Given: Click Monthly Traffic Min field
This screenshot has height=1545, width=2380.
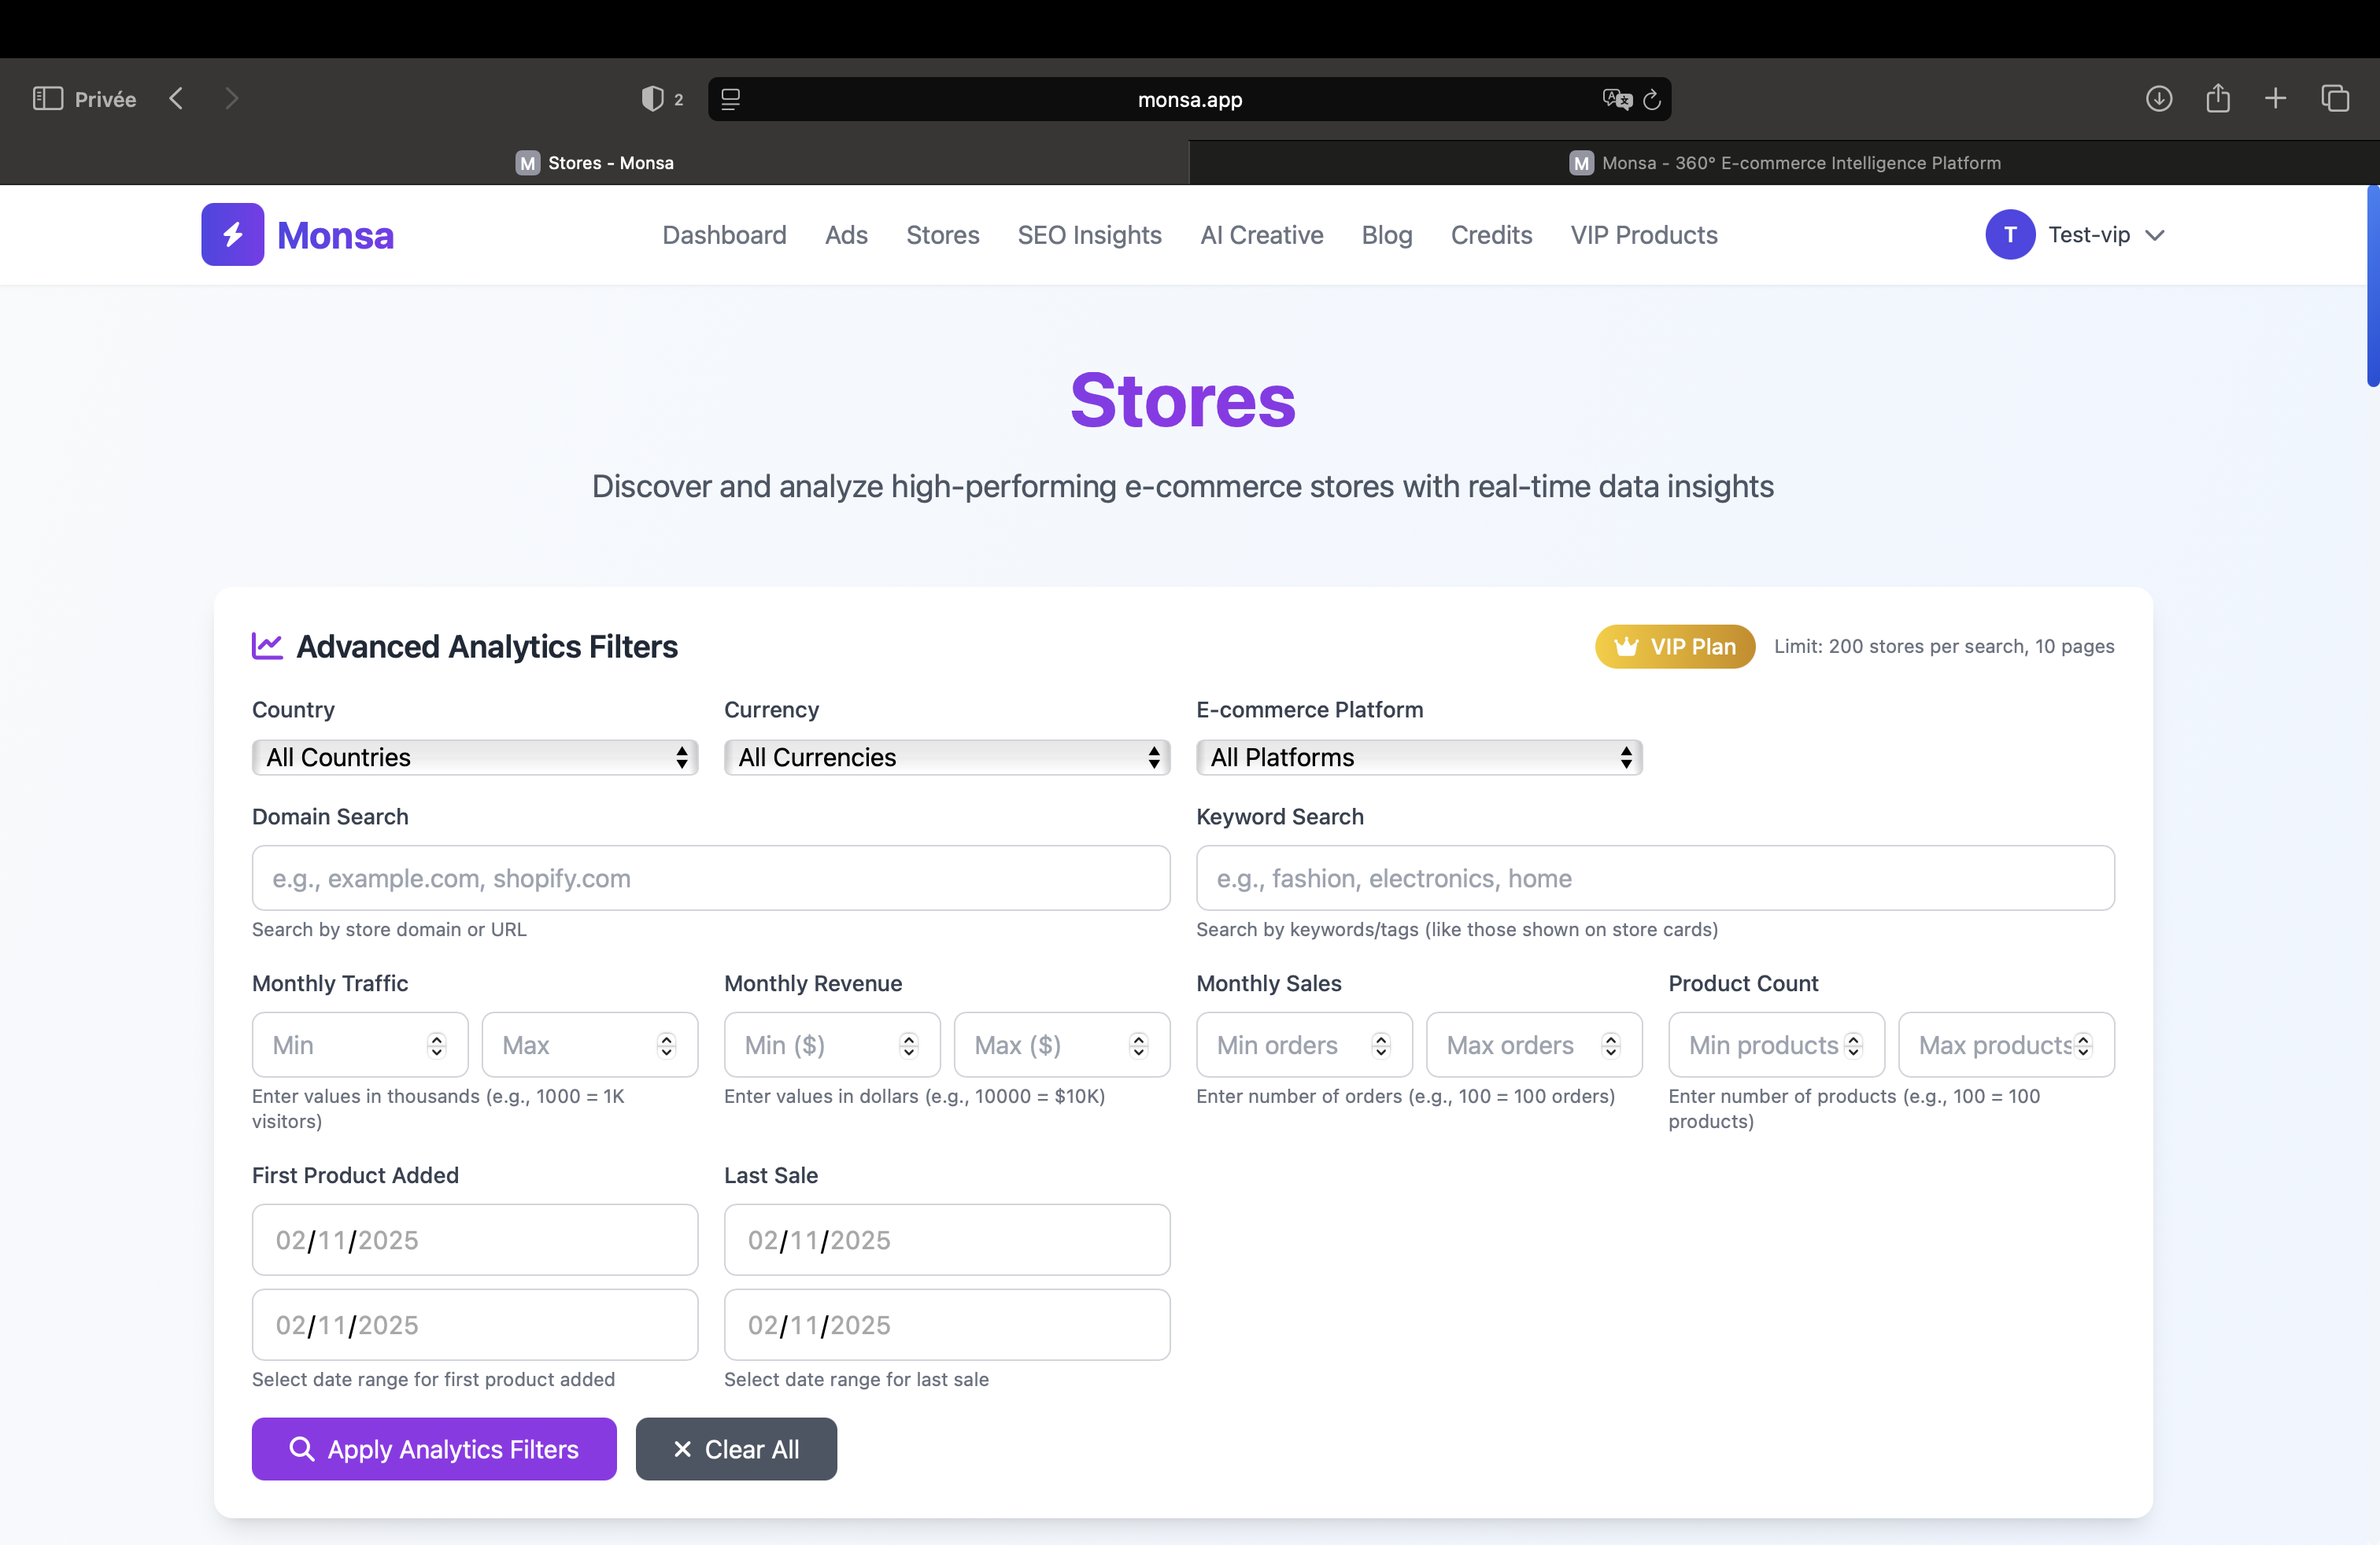Looking at the screenshot, I should [360, 1045].
